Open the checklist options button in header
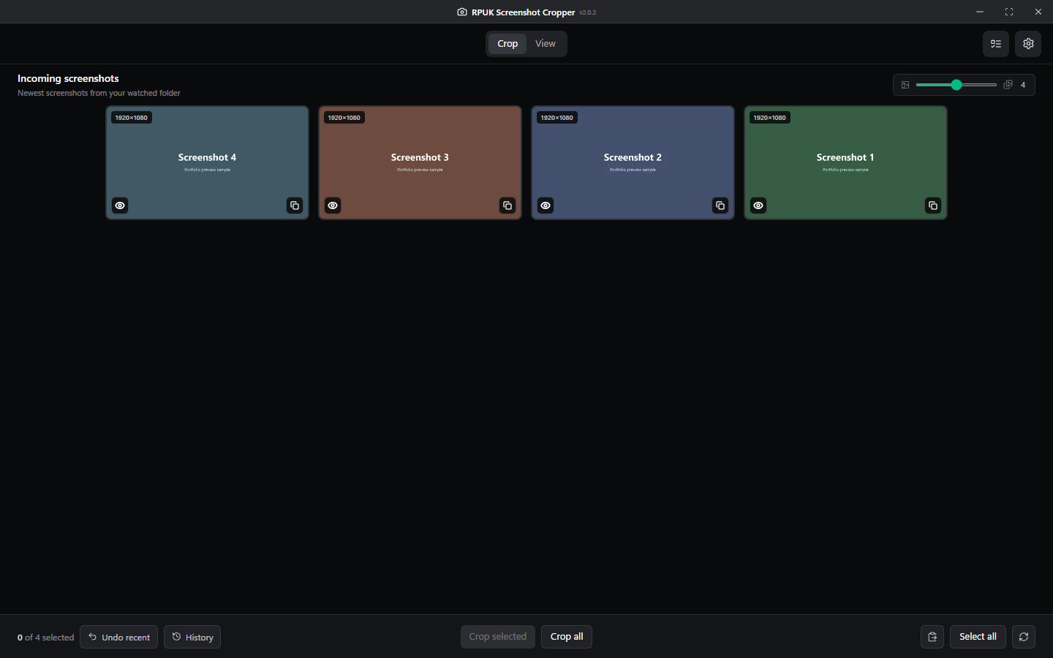This screenshot has width=1053, height=658. (x=995, y=44)
